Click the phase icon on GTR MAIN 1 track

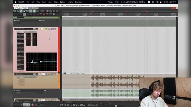point(50,74)
